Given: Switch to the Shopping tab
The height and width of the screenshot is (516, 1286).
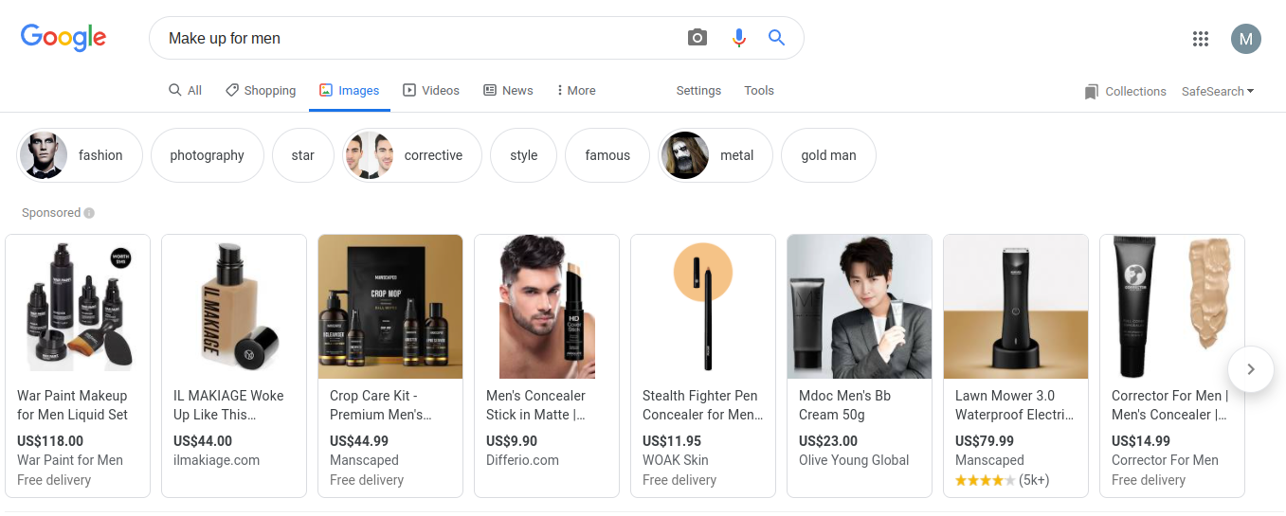Looking at the screenshot, I should coord(261,91).
